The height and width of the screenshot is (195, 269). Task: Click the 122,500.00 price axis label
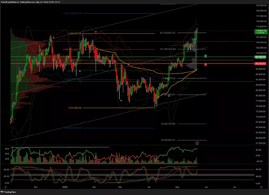pyautogui.click(x=261, y=6)
